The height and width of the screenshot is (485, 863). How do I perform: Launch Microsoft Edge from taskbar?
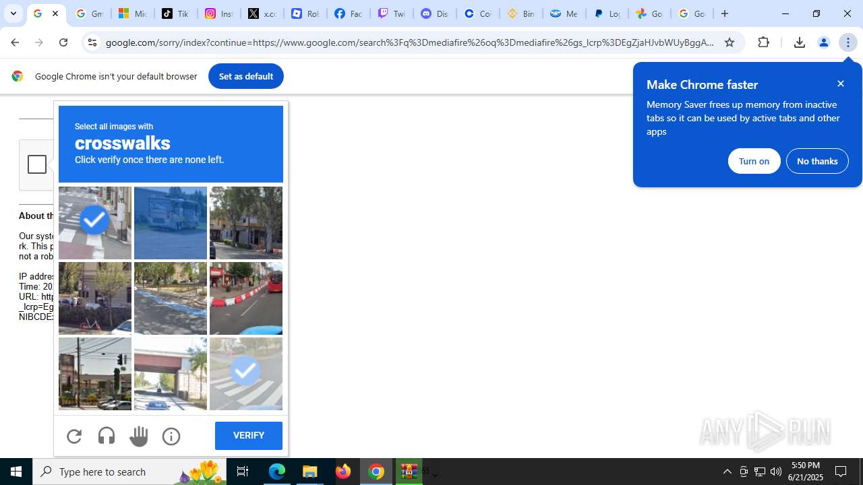click(x=277, y=472)
